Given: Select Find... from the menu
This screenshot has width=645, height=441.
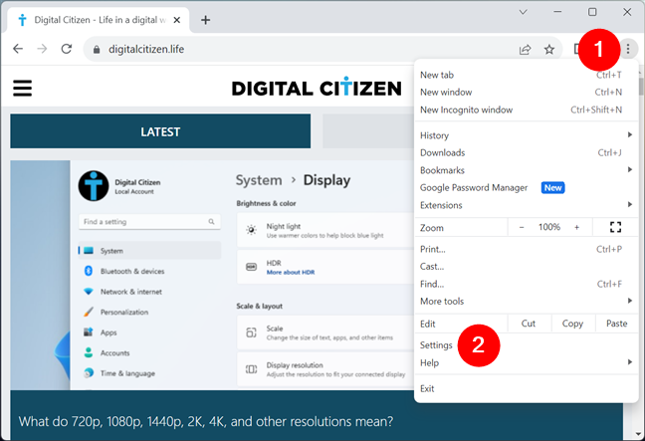Looking at the screenshot, I should pyautogui.click(x=527, y=284).
